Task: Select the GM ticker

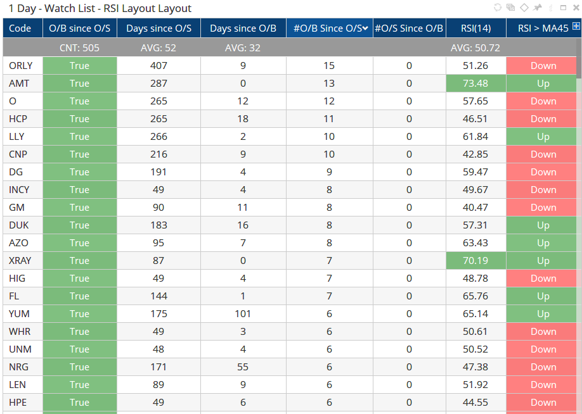Action: point(16,208)
